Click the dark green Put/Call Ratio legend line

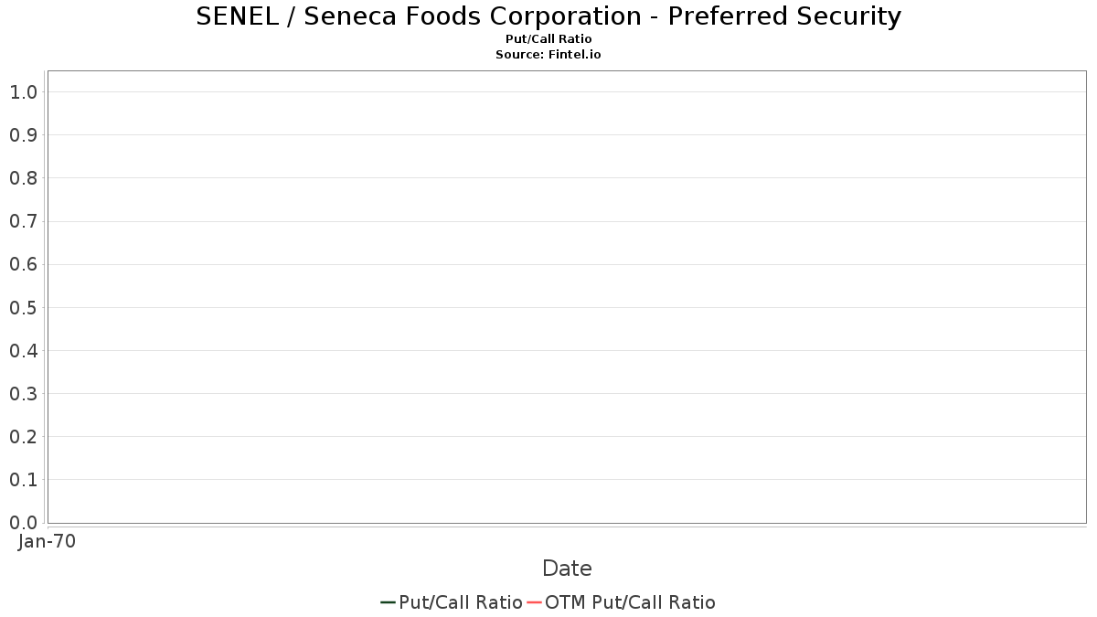(388, 602)
